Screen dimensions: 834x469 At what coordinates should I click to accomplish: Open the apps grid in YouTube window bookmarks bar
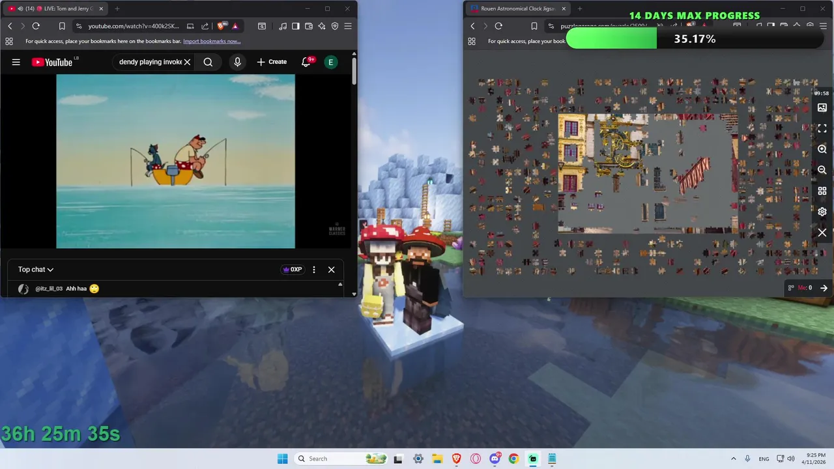(x=8, y=41)
